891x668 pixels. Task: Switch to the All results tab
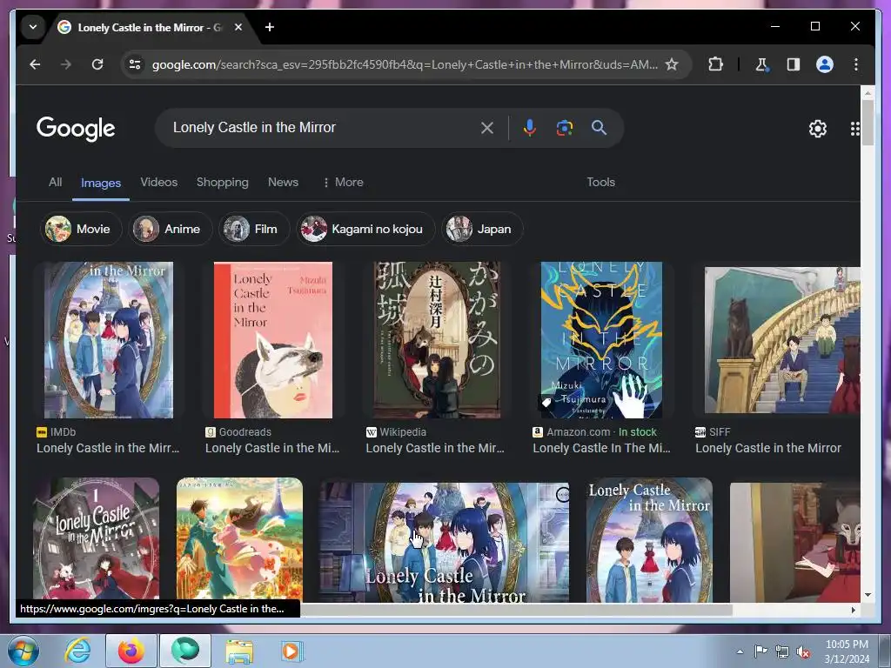click(55, 183)
